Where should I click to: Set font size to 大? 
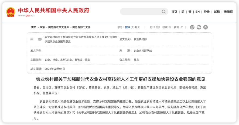tap(132, 27)
